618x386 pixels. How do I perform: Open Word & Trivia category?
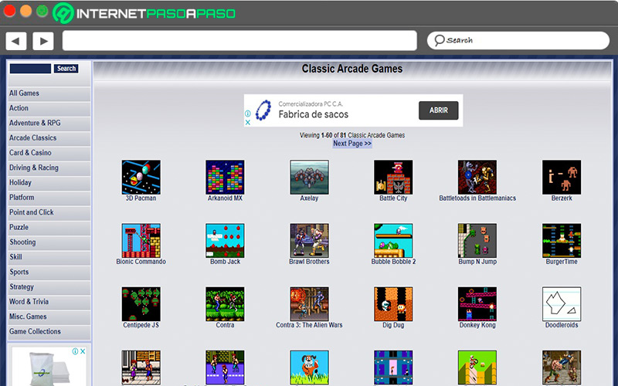coord(49,302)
